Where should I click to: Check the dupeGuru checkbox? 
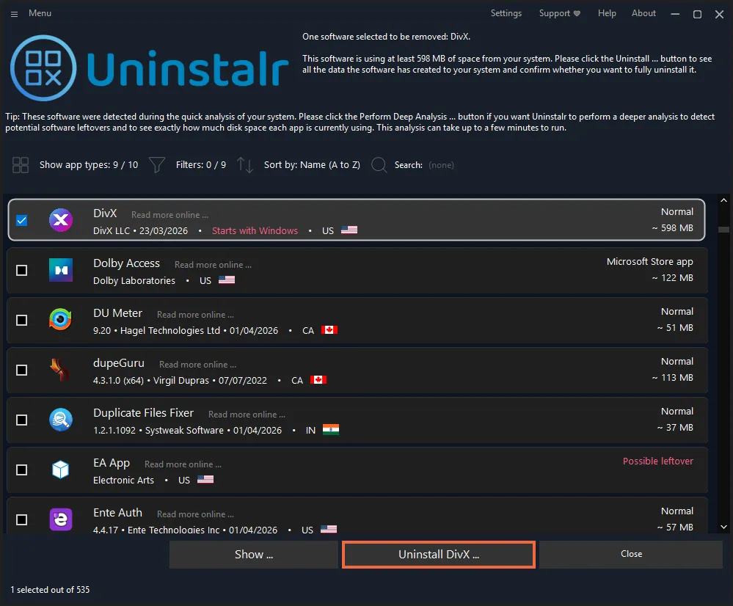(21, 370)
